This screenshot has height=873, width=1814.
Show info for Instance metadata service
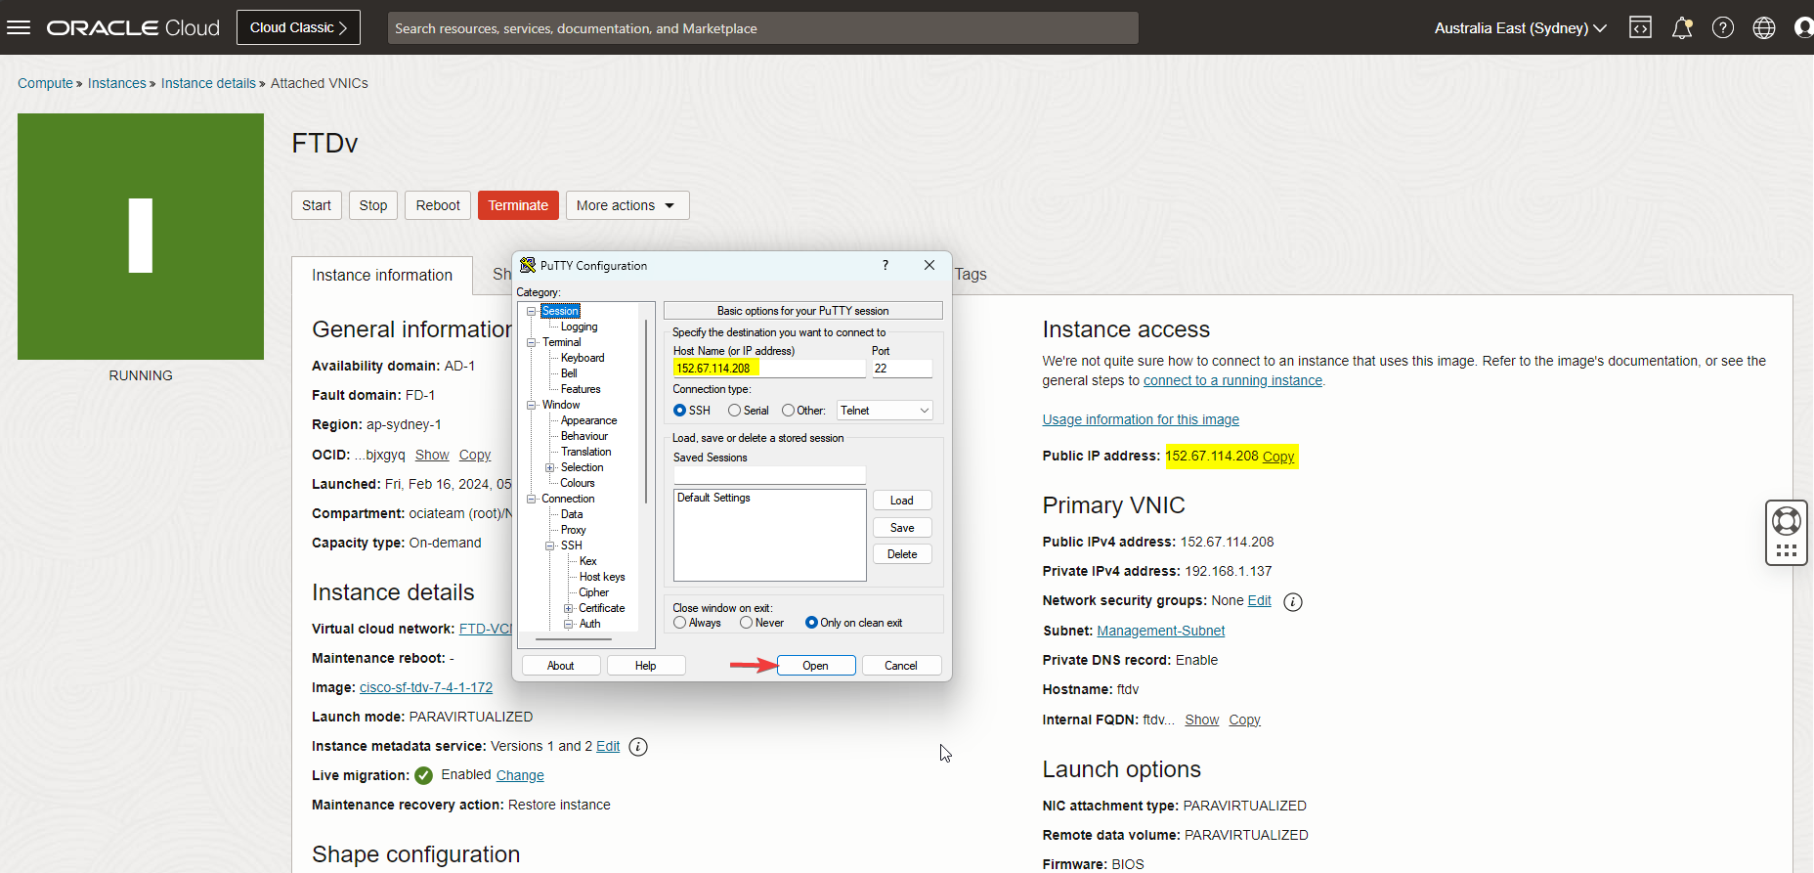click(x=638, y=747)
